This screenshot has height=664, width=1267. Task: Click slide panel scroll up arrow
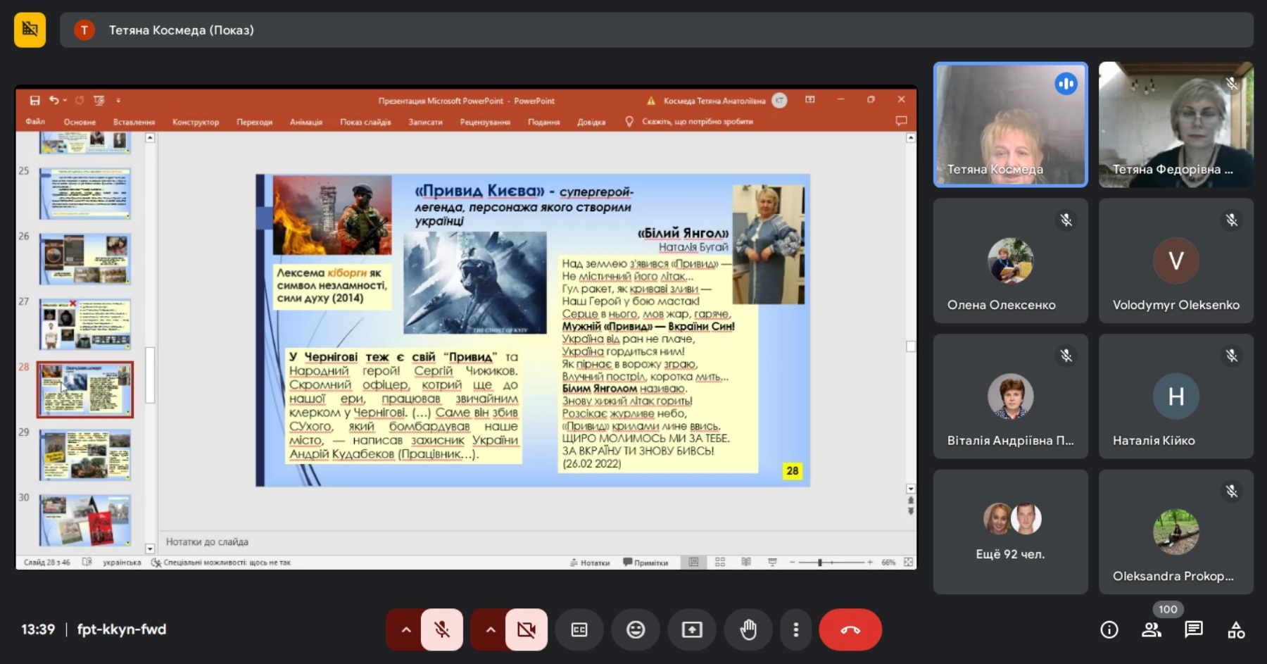point(150,138)
